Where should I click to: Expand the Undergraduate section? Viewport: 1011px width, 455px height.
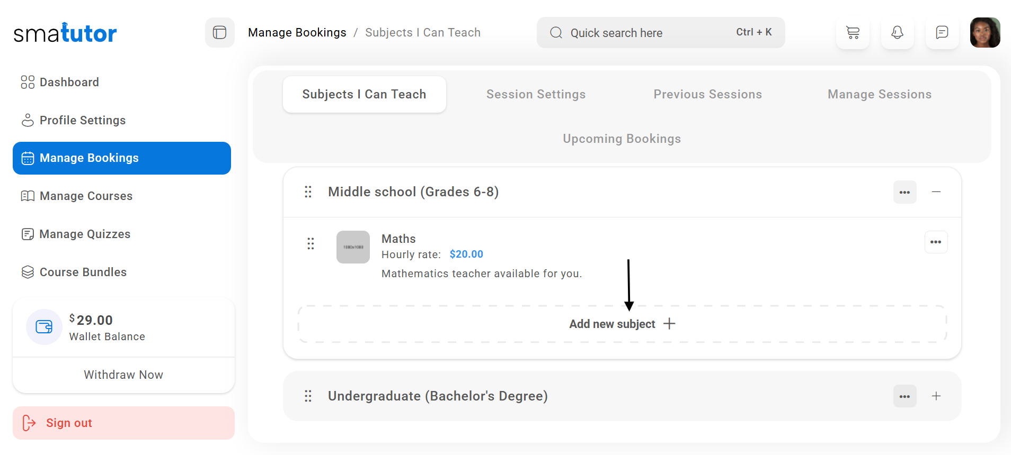click(936, 396)
